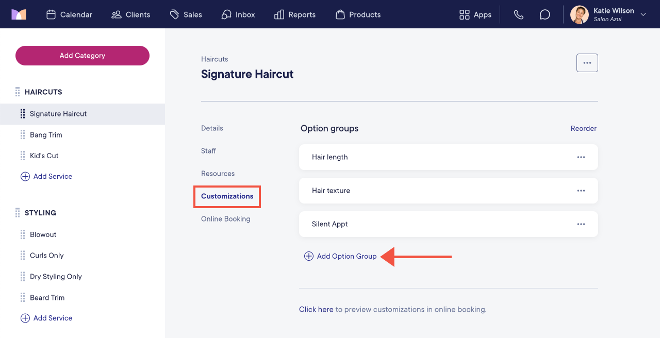
Task: Select the Staff tab
Action: point(208,151)
